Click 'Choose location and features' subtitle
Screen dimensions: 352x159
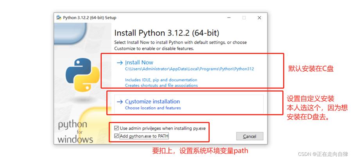pyautogui.click(x=153, y=108)
